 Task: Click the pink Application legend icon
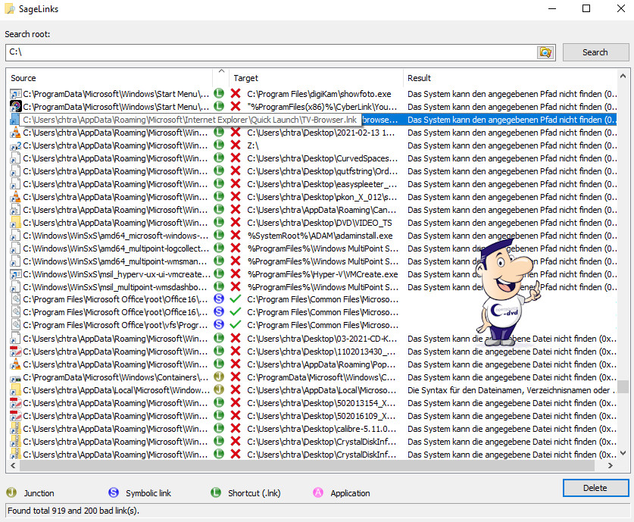[318, 493]
